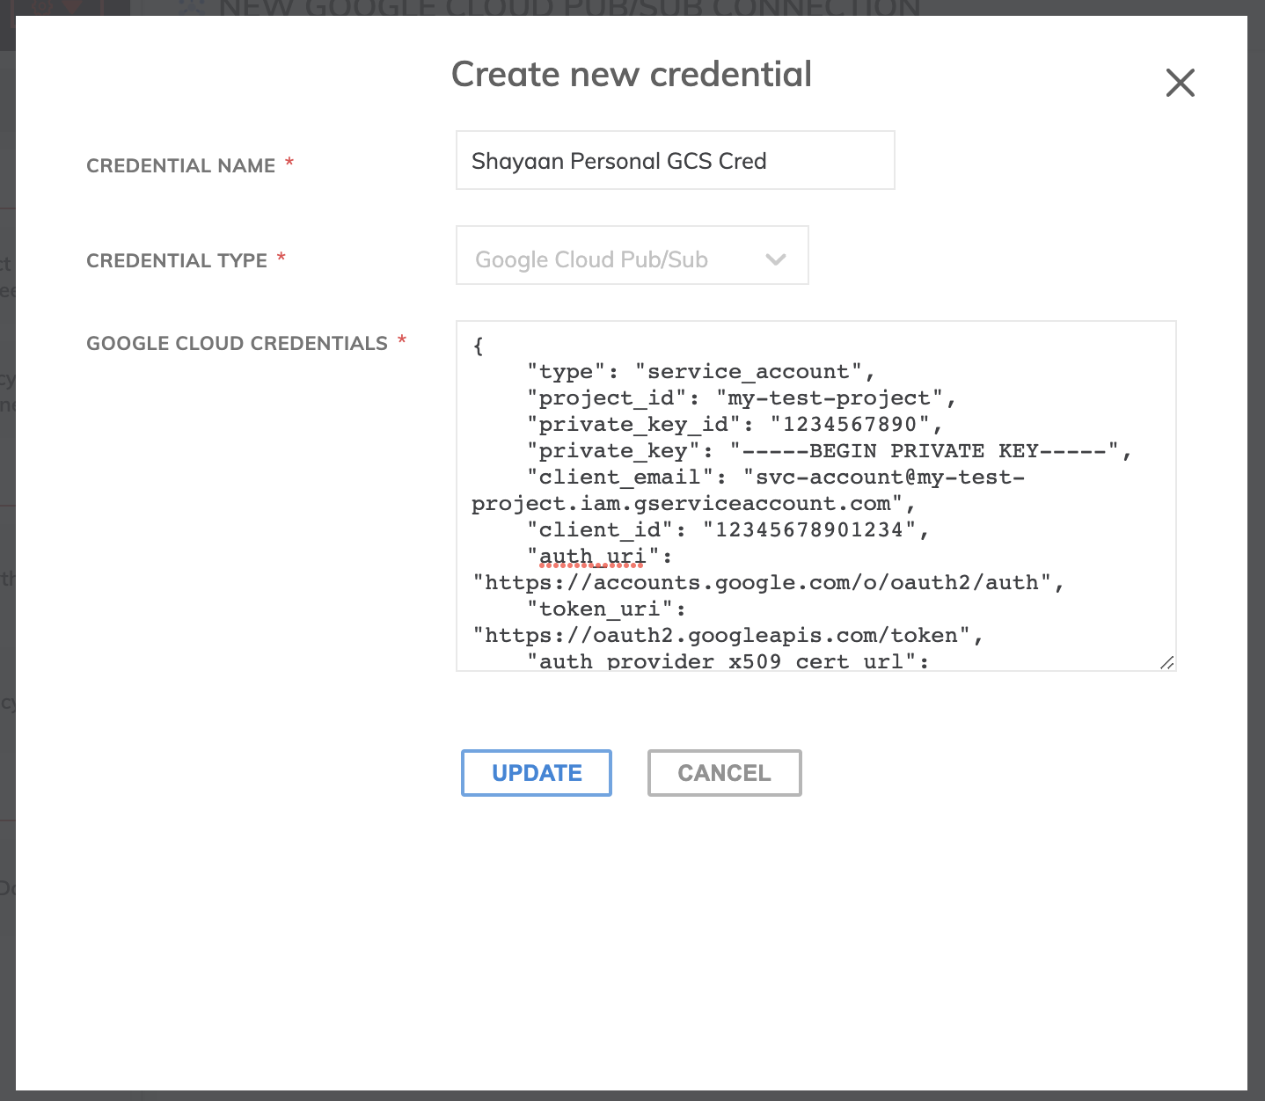The height and width of the screenshot is (1101, 1265).
Task: Click the "type": "service_account" line
Action: tap(700, 372)
